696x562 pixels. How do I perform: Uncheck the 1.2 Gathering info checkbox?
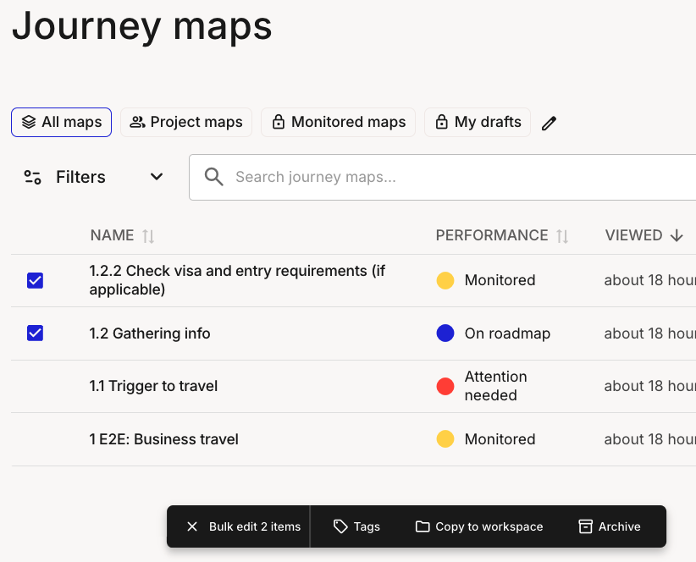pyautogui.click(x=35, y=333)
